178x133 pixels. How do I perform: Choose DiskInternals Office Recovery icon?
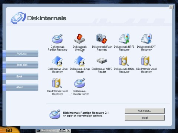124,61
